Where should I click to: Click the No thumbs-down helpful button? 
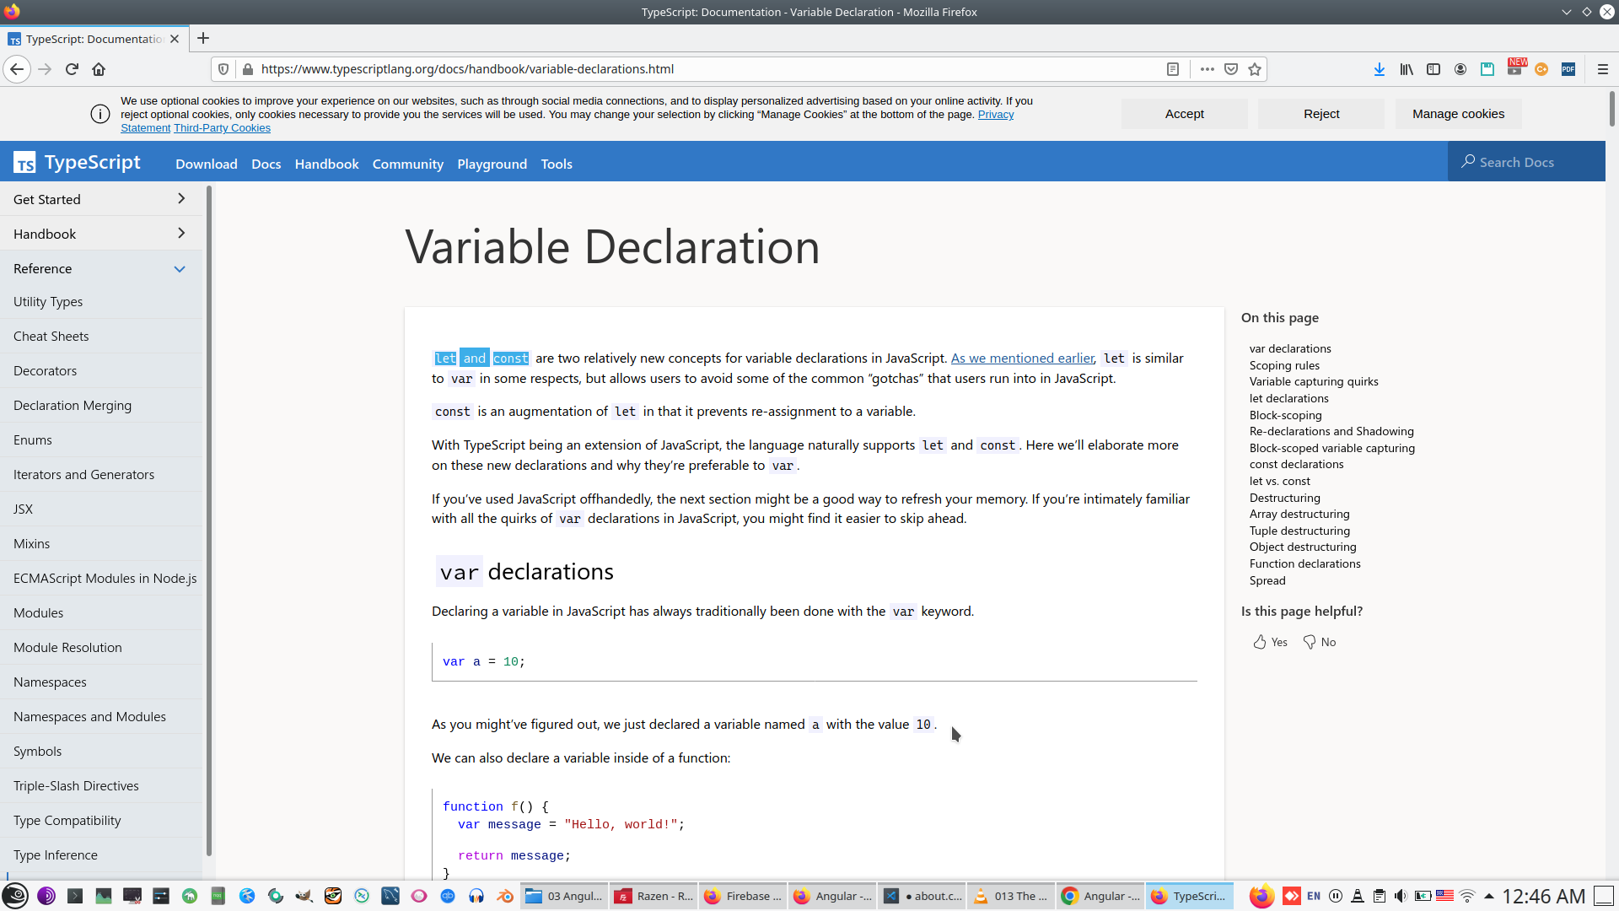[1320, 642]
